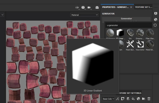Pick the Dripping Rust generator

[140, 33]
